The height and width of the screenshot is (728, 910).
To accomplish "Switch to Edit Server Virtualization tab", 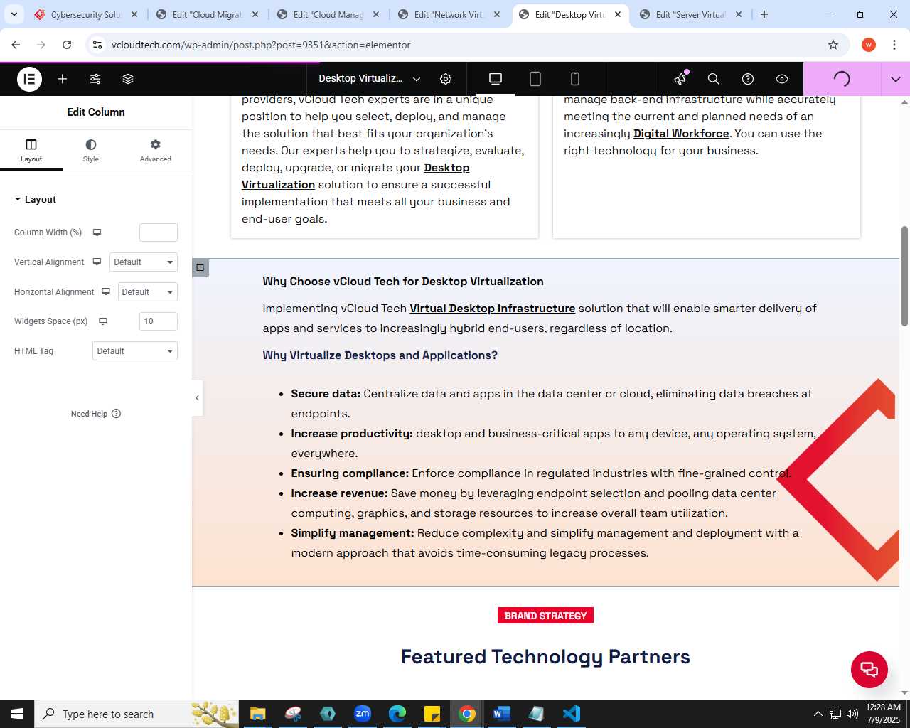I will (691, 14).
